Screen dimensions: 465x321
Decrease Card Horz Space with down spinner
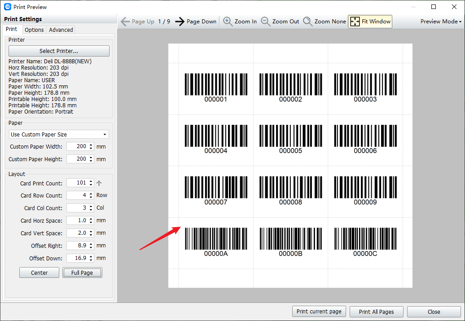91,223
